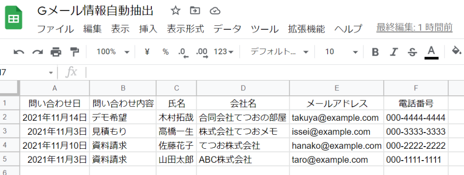Toggle italic formatting
This screenshot has width=464, height=175.
point(393,52)
